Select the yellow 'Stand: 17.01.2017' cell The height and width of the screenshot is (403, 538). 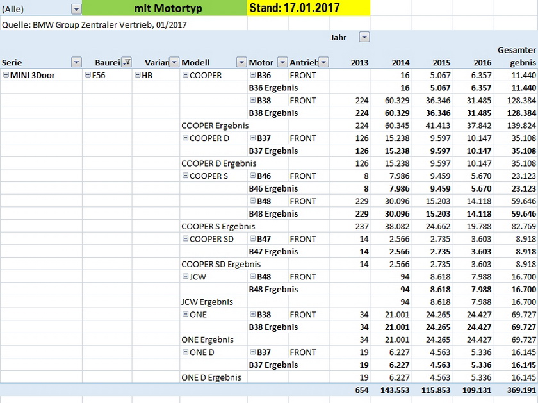click(309, 8)
